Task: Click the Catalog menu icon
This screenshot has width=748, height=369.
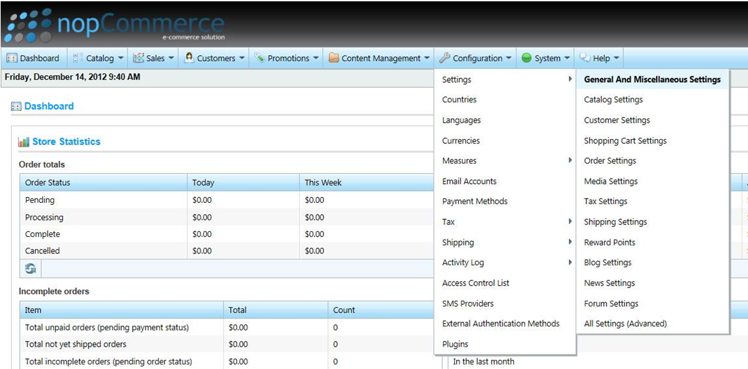Action: point(78,58)
